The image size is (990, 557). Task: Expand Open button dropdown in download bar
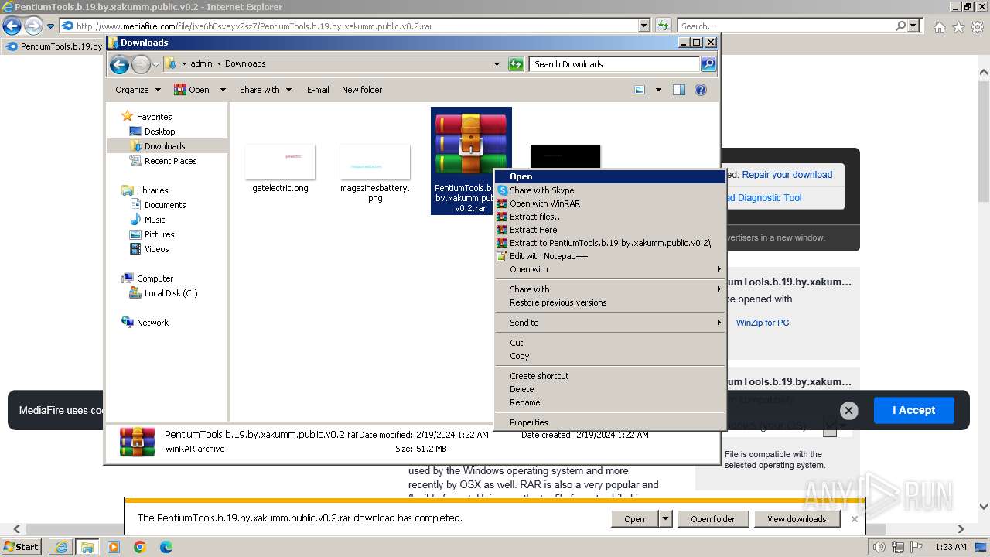click(665, 519)
